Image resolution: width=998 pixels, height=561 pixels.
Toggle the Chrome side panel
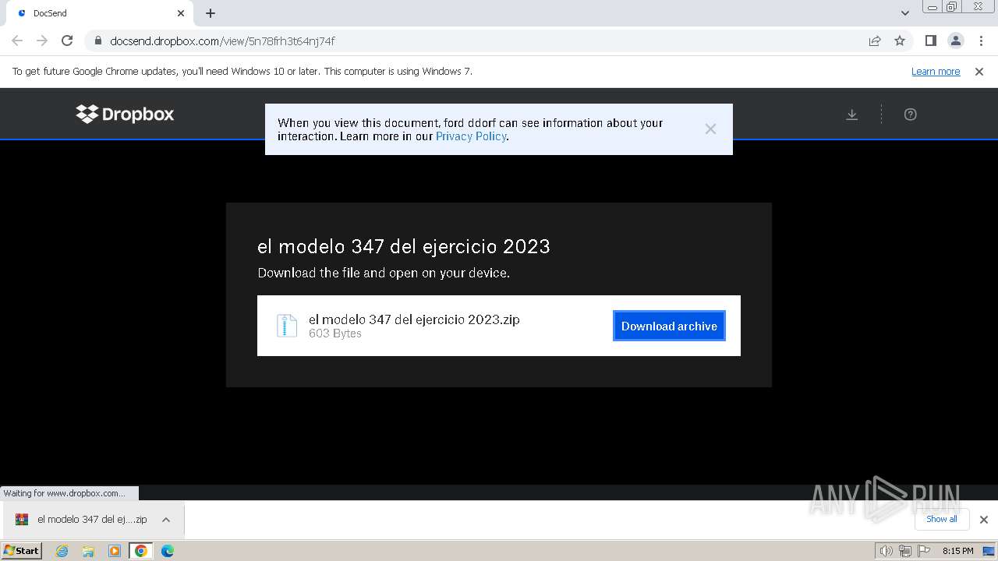pos(931,41)
